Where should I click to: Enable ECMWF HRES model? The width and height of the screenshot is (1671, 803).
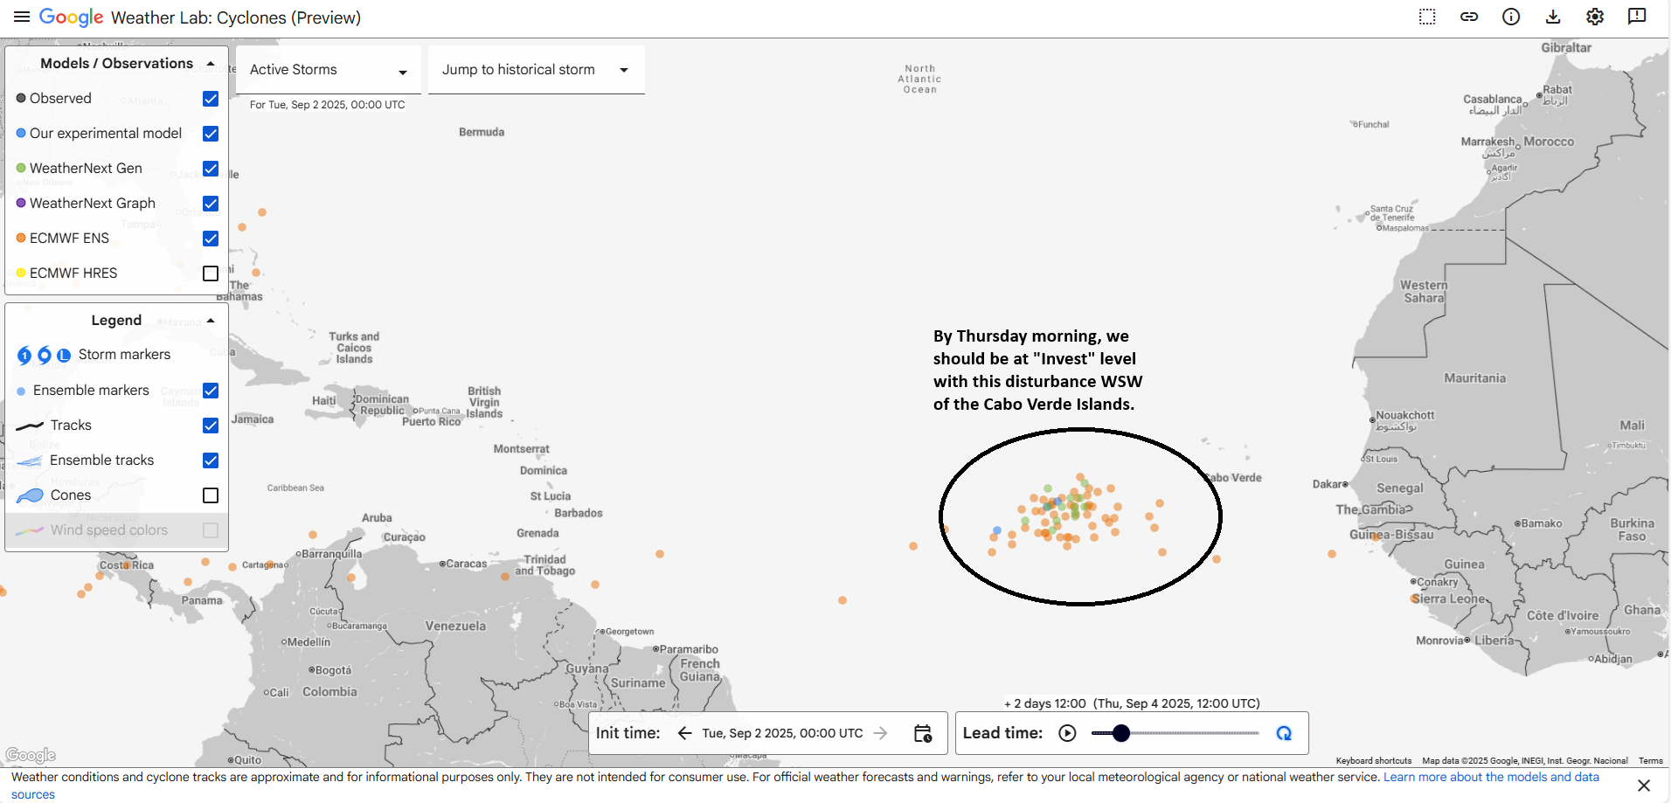tap(211, 273)
